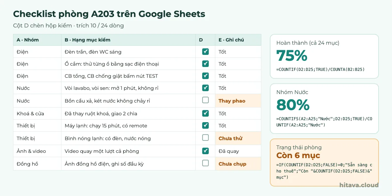The height and width of the screenshot is (196, 392).
Task: Click the Còn 6 mục status text
Action: point(298,155)
